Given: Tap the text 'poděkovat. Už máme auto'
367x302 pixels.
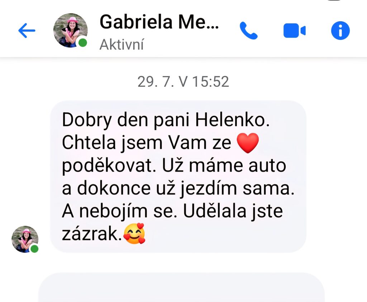Looking at the screenshot, I should tap(174, 166).
